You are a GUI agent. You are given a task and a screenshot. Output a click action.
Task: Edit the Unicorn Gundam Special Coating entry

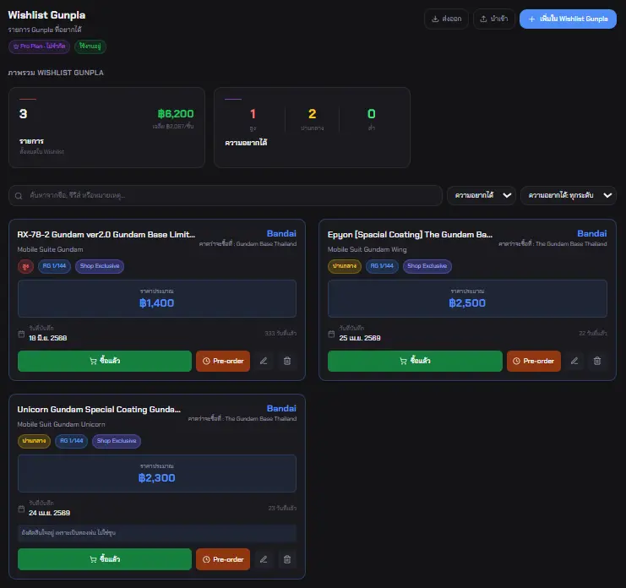264,559
